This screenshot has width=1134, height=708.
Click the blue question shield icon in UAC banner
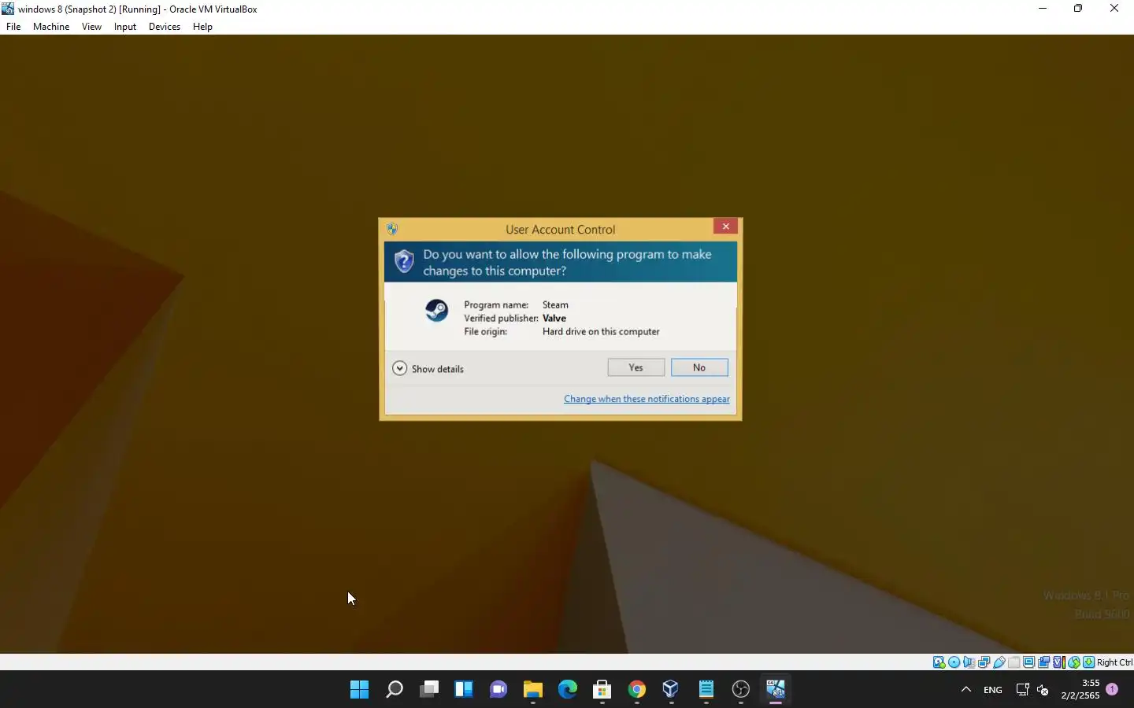coord(404,261)
